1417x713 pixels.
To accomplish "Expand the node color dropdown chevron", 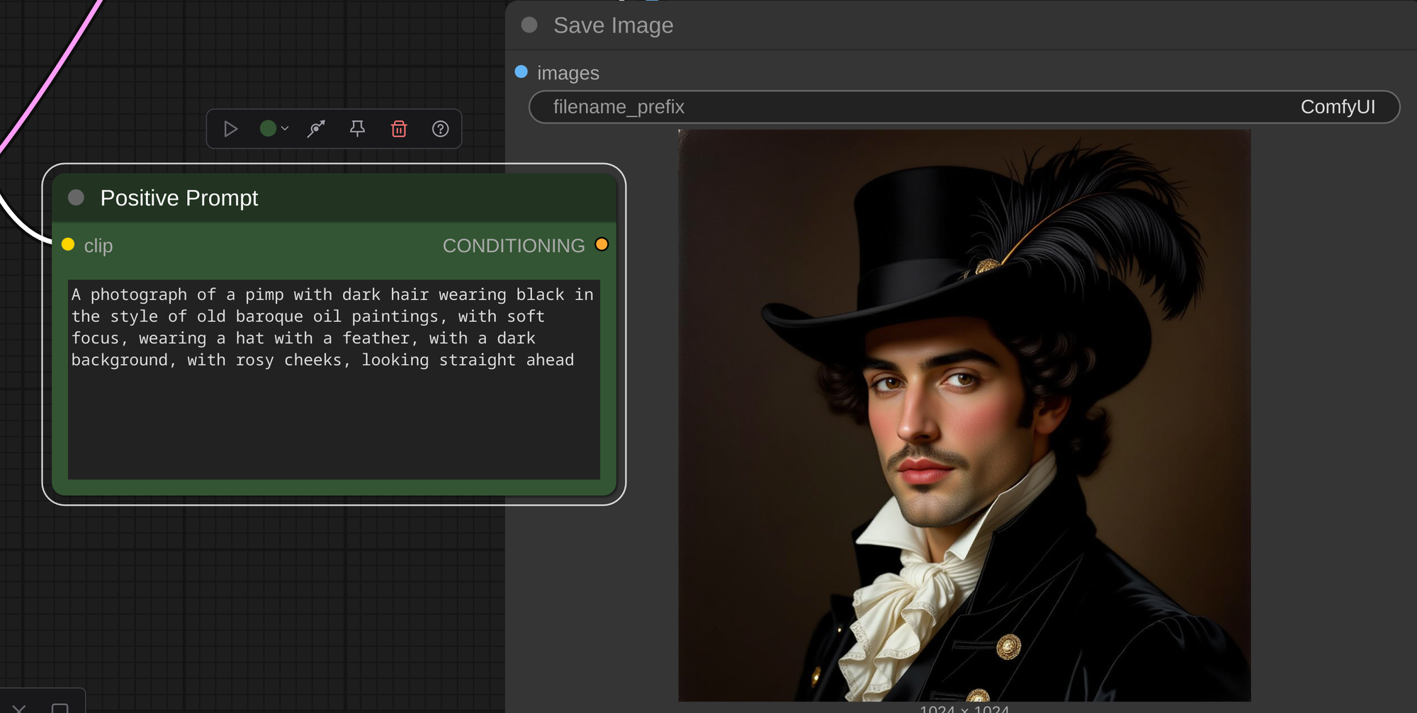I will [x=285, y=129].
